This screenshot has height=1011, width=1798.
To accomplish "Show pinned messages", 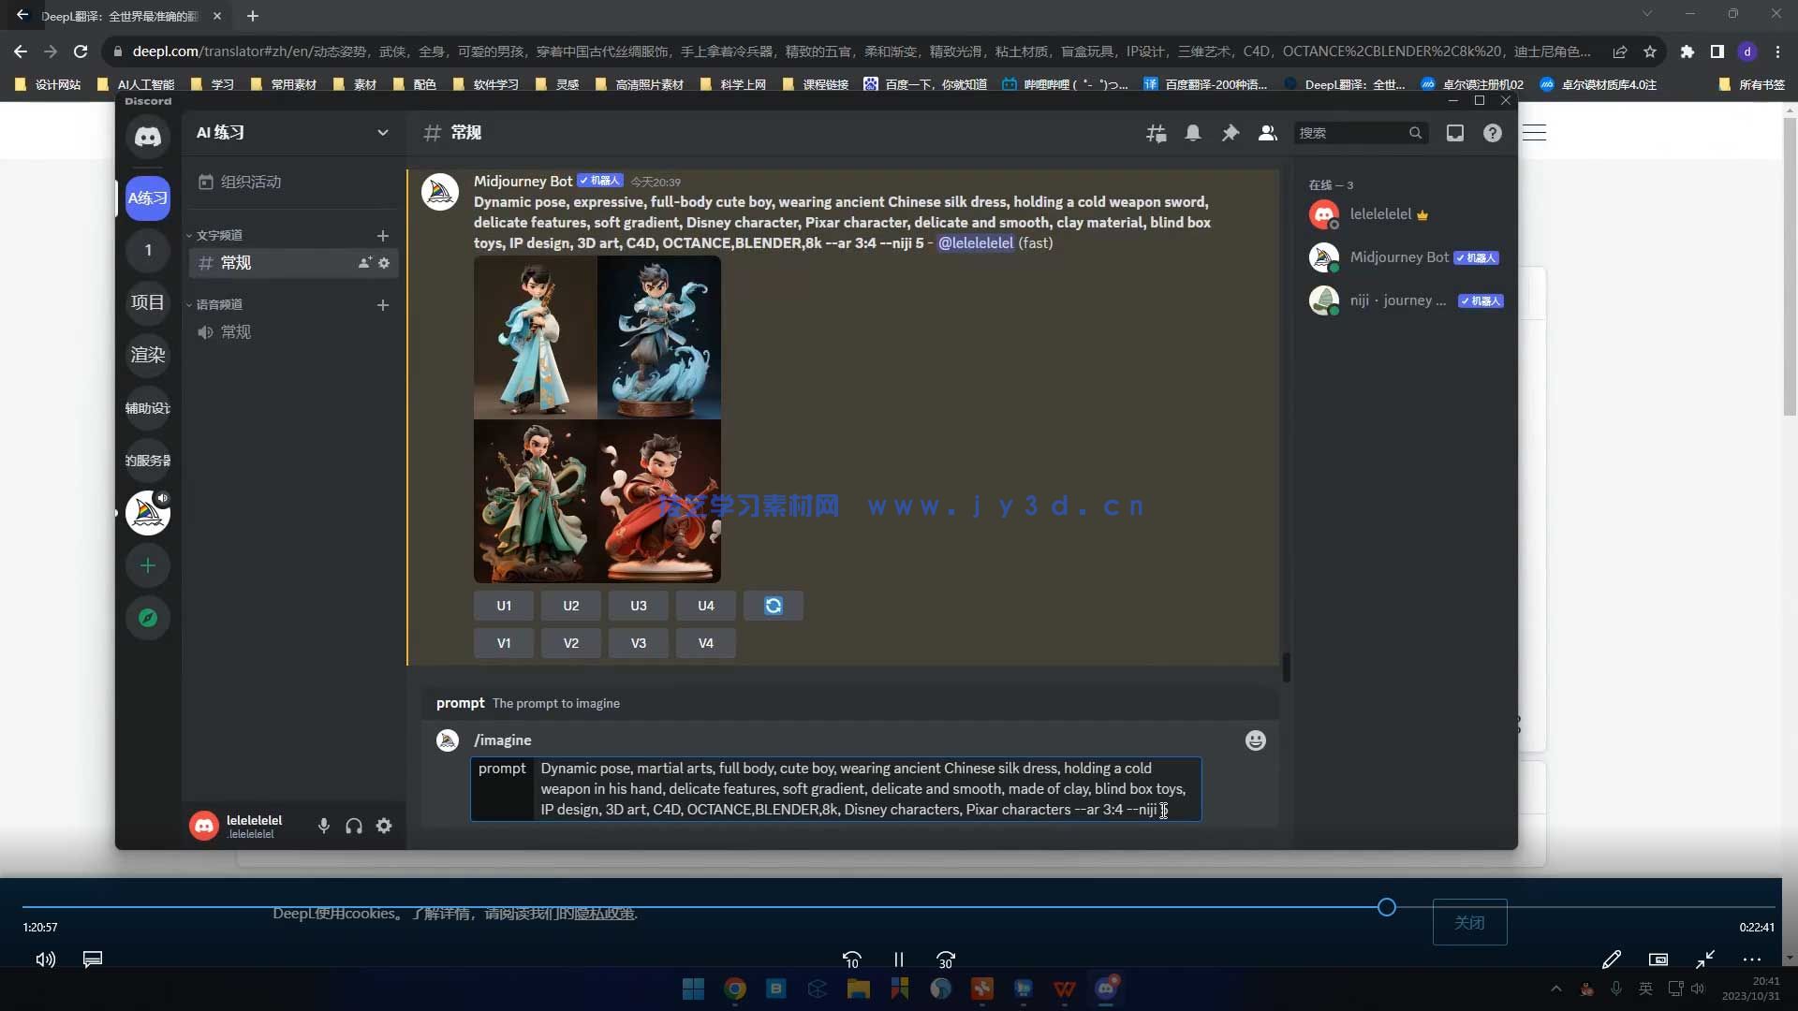I will coord(1231,133).
